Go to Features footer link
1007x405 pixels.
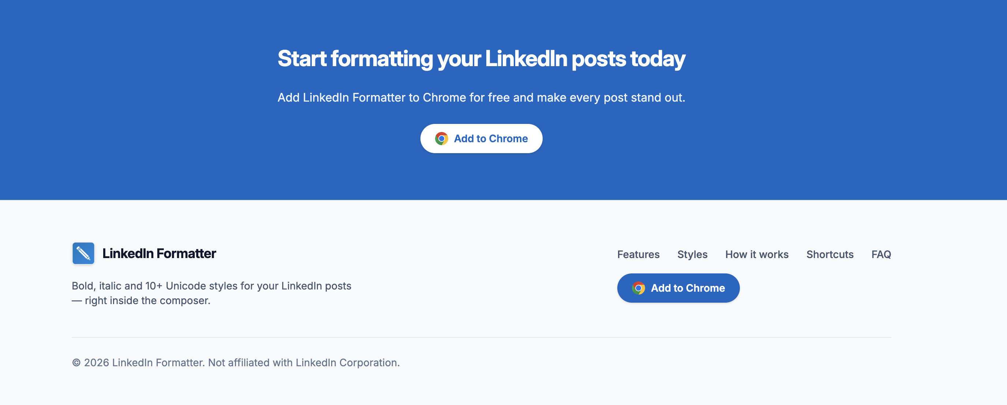pos(638,254)
